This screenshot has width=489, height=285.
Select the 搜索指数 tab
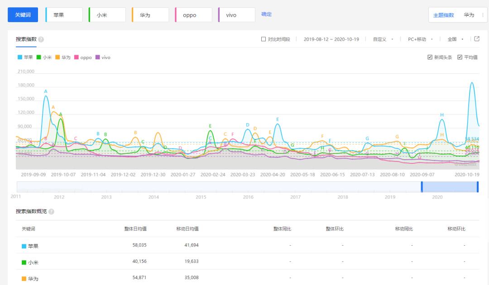pyautogui.click(x=26, y=39)
